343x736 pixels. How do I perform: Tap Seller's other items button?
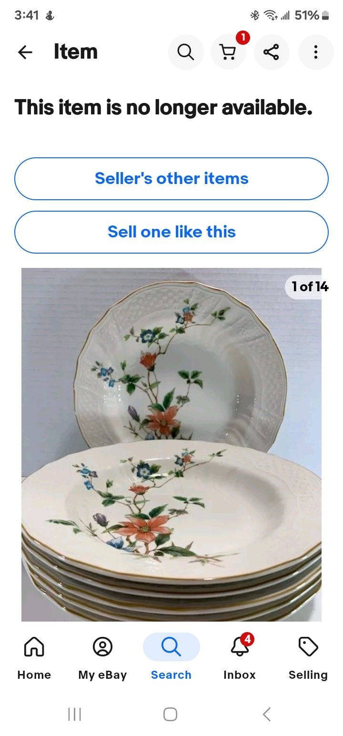171,179
